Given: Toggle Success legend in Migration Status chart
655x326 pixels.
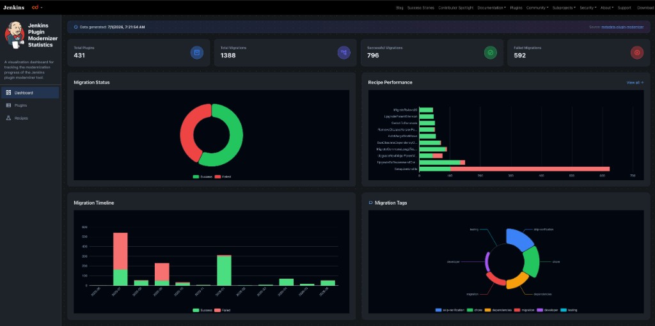Looking at the screenshot, I should pyautogui.click(x=203, y=176).
